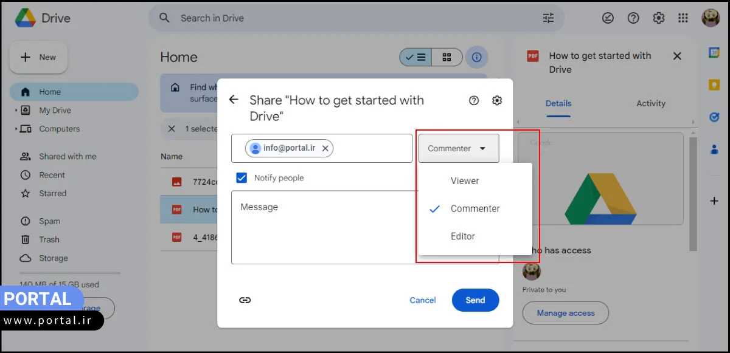Open Google Tasks in side panel
This screenshot has width=730, height=353.
point(714,117)
